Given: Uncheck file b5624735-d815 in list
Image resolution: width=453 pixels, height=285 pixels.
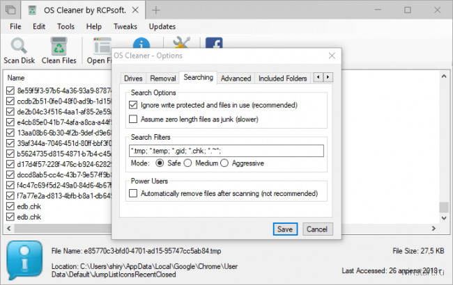Looking at the screenshot, I should (x=10, y=154).
